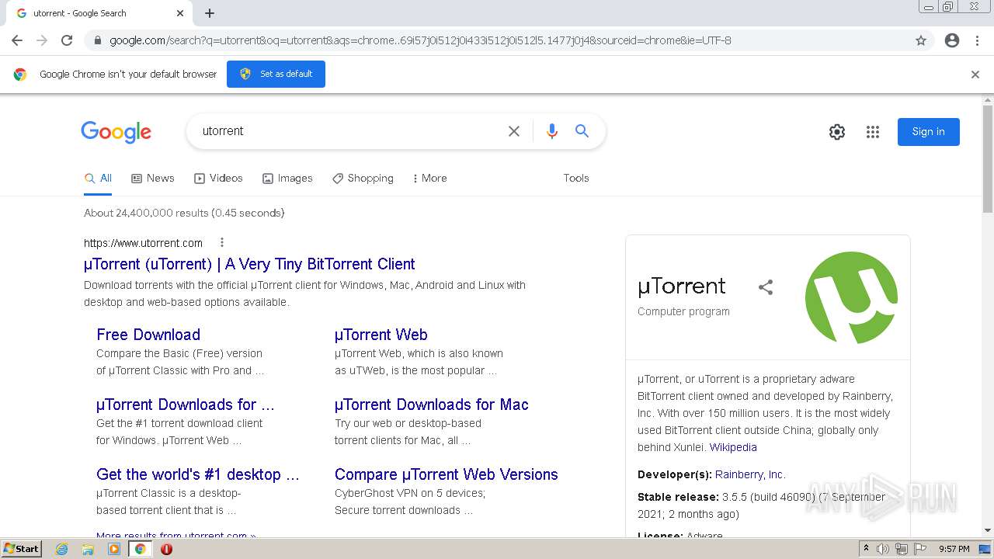This screenshot has width=994, height=559.
Task: Go back with the browser back arrow
Action: (x=17, y=40)
